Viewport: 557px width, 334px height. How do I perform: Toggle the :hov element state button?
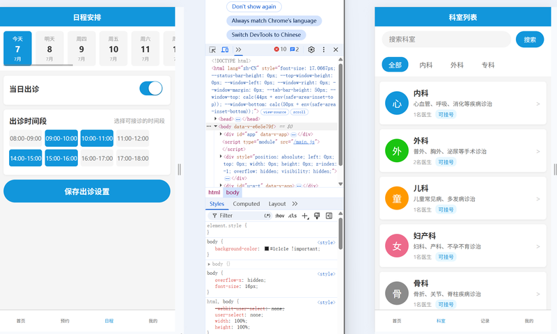(280, 216)
